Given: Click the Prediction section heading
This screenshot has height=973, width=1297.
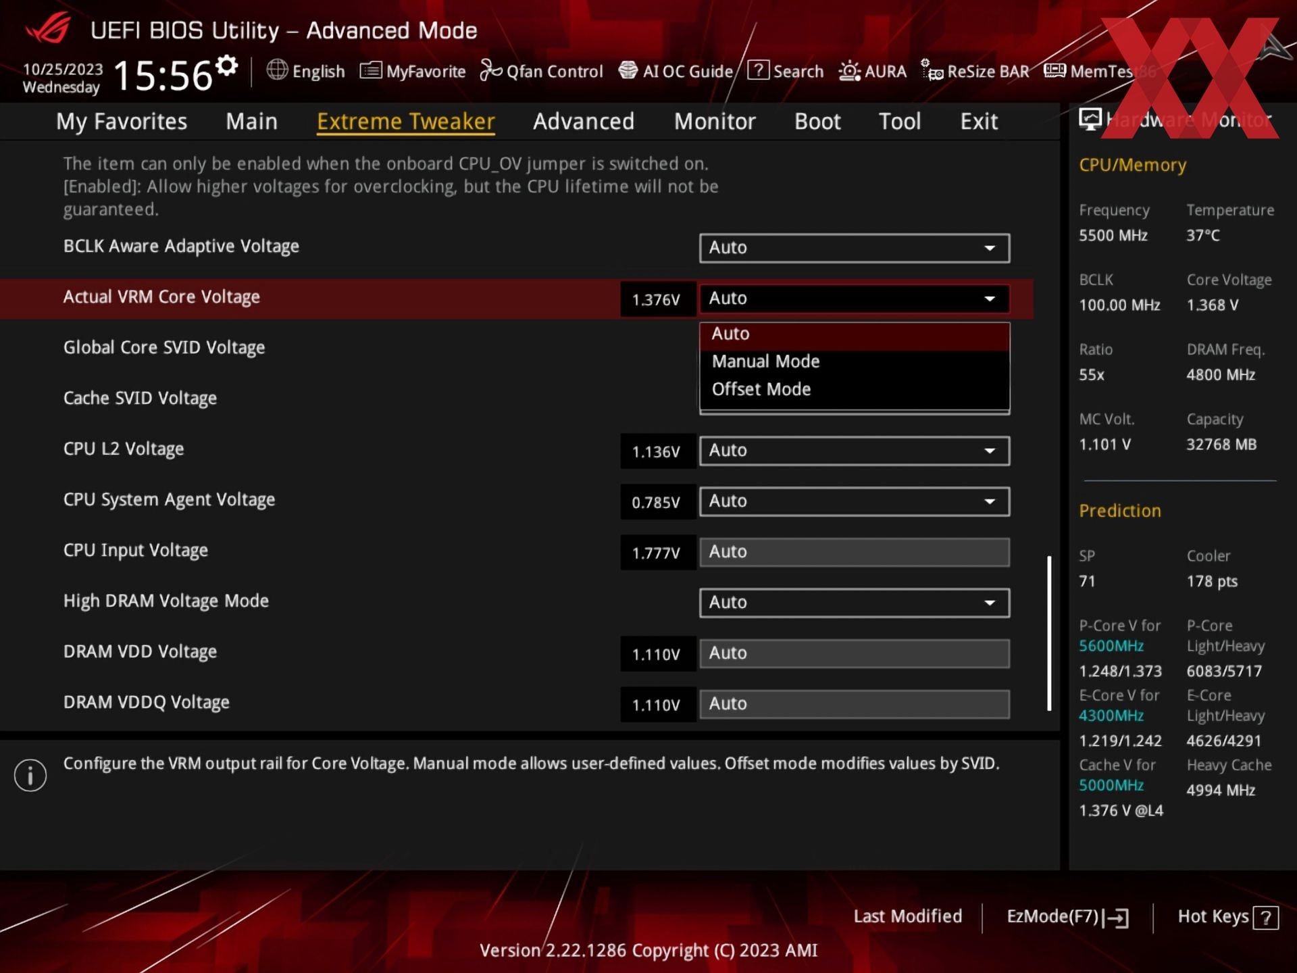Looking at the screenshot, I should (1120, 511).
